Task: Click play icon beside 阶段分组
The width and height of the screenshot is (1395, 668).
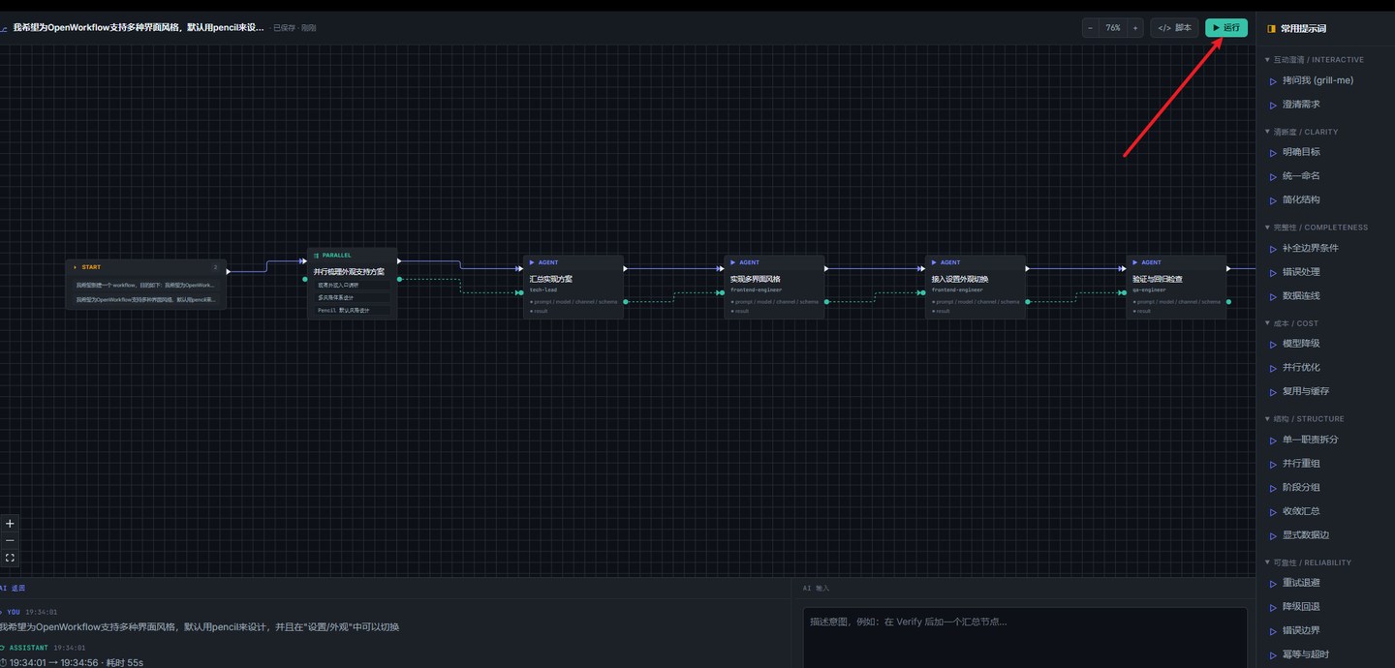Action: (x=1274, y=488)
